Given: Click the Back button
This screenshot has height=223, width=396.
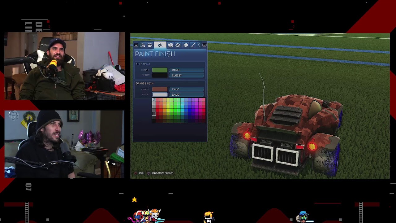Looking at the screenshot, I should pyautogui.click(x=140, y=173).
